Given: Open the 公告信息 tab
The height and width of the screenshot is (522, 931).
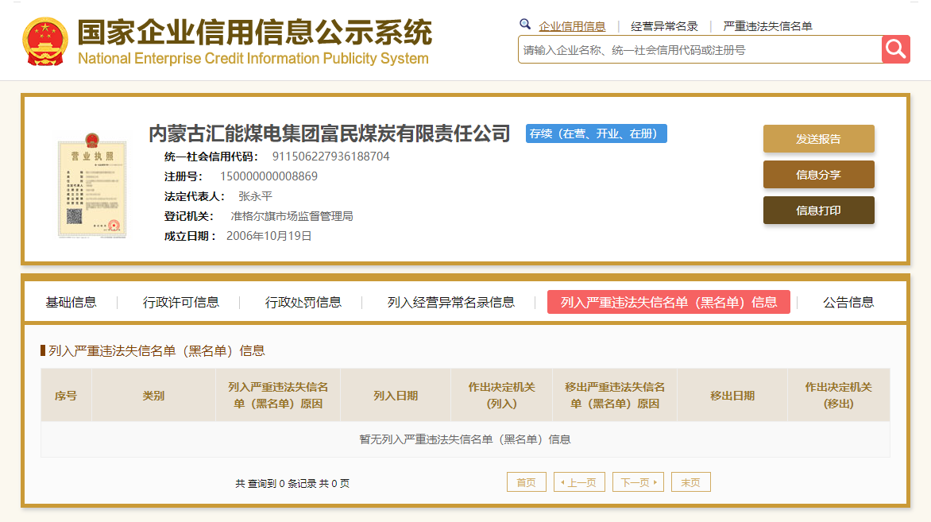Looking at the screenshot, I should click(848, 302).
